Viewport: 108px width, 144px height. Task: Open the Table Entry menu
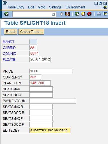point(16,7)
